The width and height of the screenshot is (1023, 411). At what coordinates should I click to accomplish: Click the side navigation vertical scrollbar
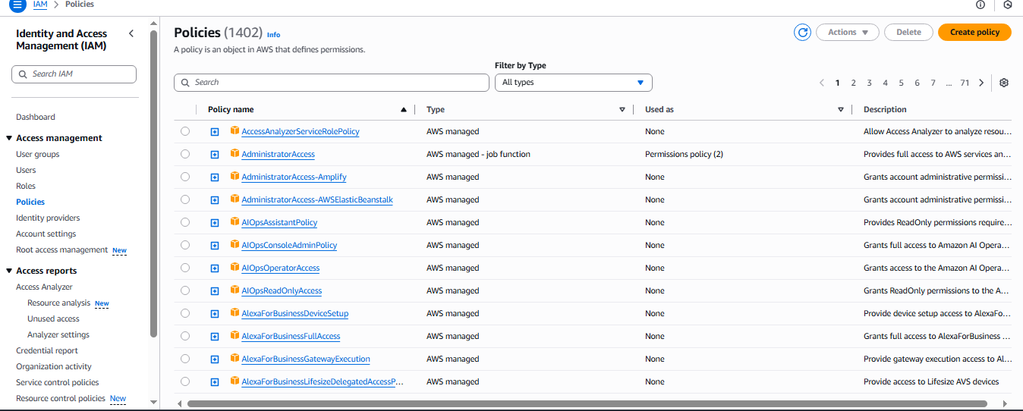pos(154,182)
